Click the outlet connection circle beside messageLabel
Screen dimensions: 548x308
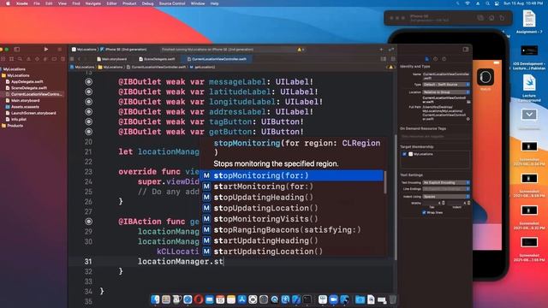(89, 82)
